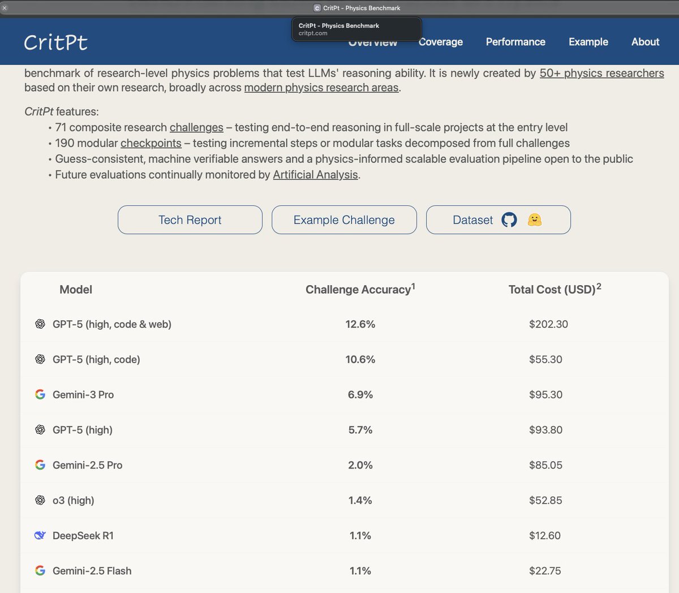679x593 pixels.
Task: Click the 'CritPt features:' heading text
Action: [x=62, y=111]
